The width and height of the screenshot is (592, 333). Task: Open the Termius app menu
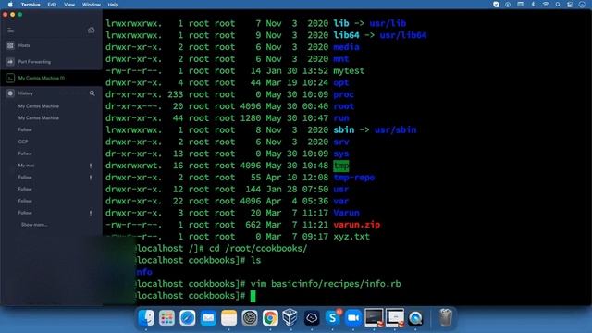pos(31,5)
